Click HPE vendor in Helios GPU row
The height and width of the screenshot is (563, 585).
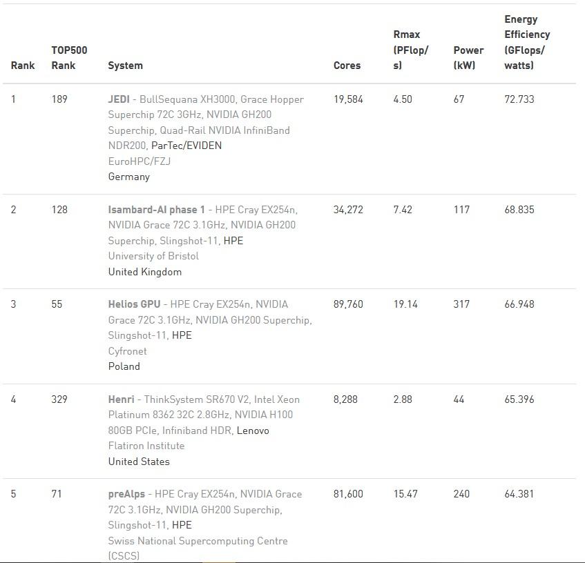point(182,335)
